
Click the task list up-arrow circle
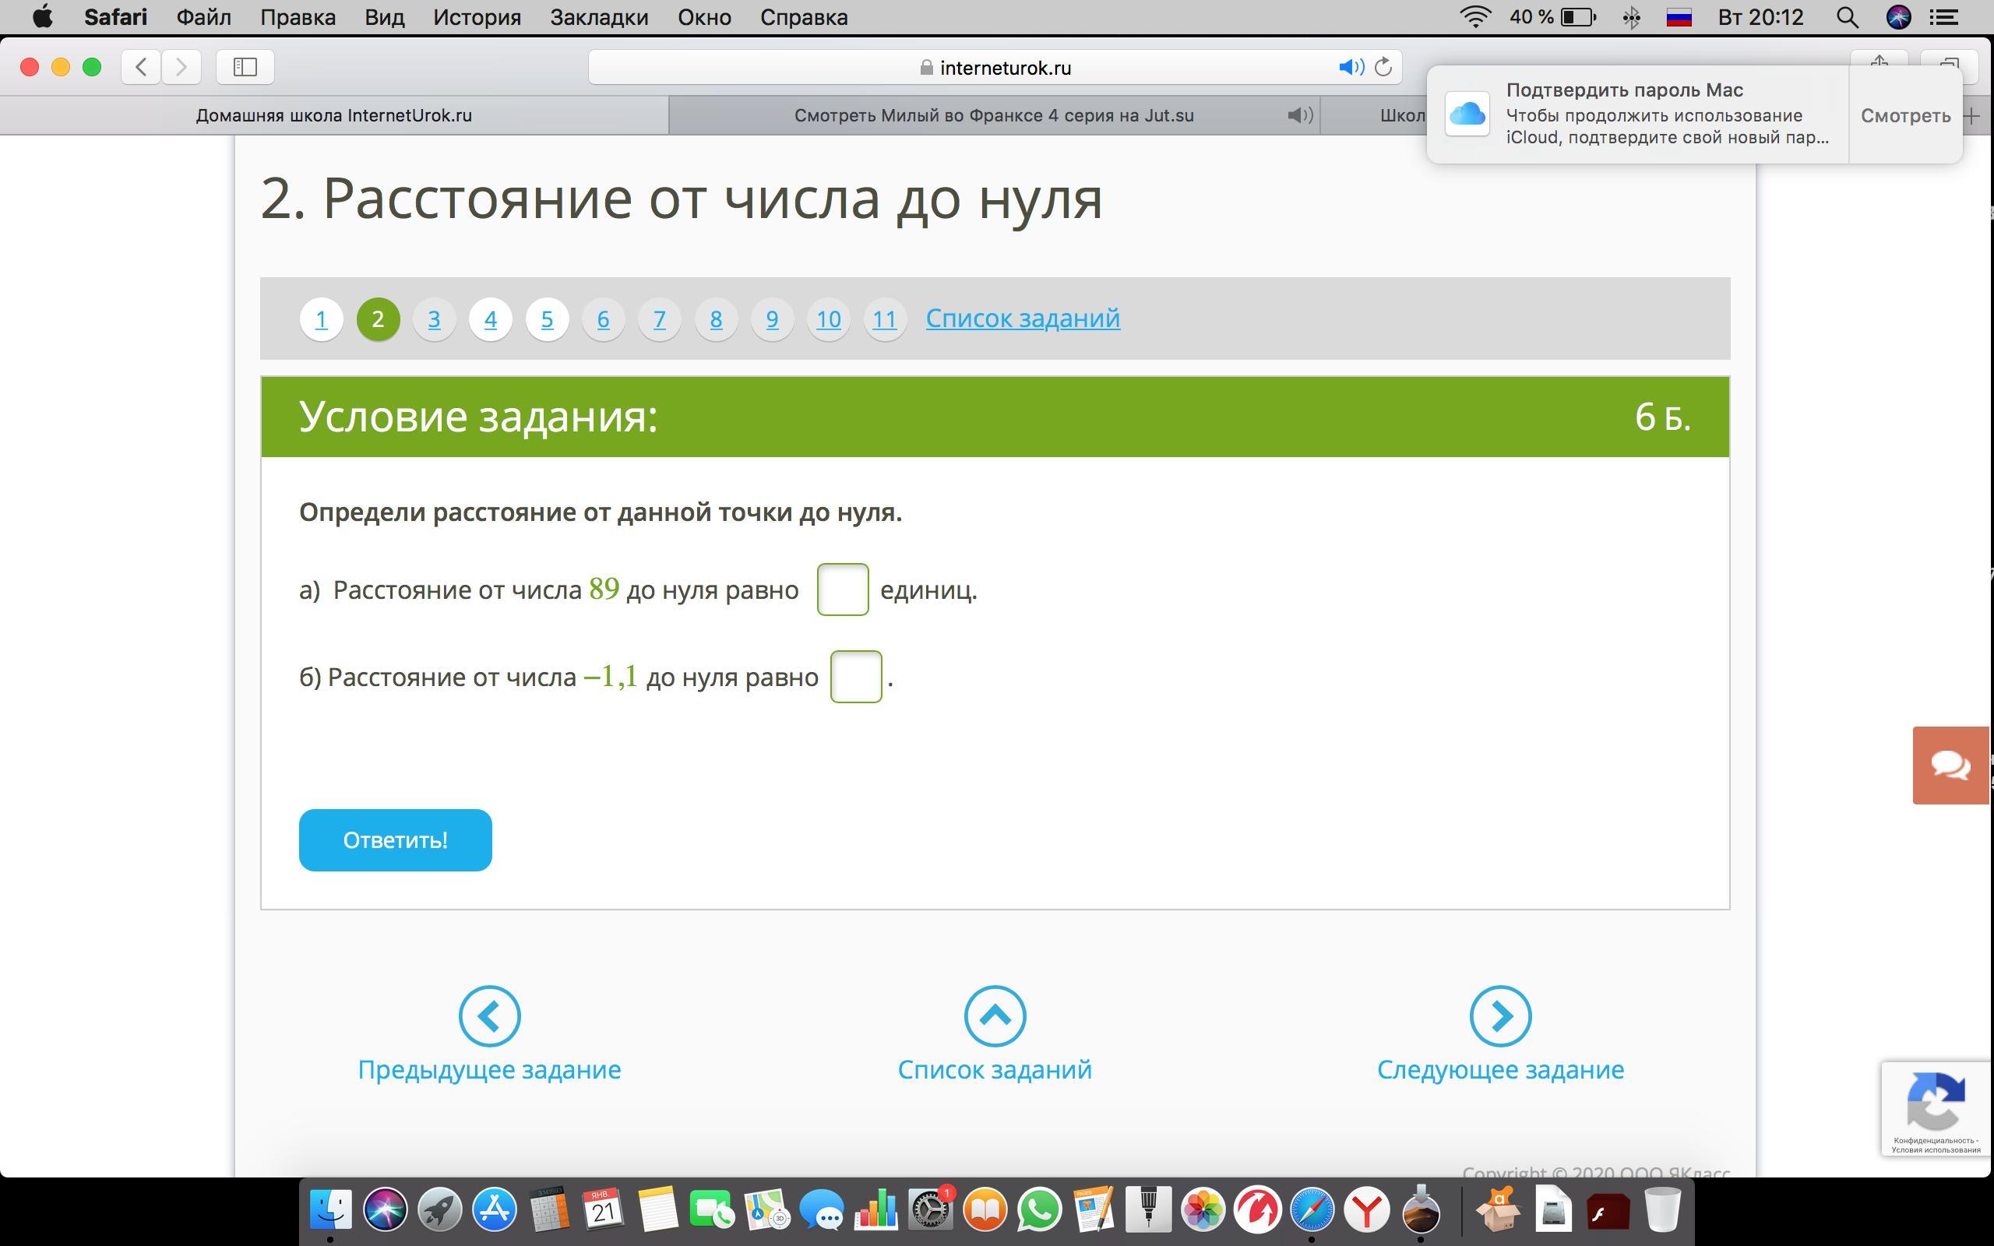coord(995,1015)
